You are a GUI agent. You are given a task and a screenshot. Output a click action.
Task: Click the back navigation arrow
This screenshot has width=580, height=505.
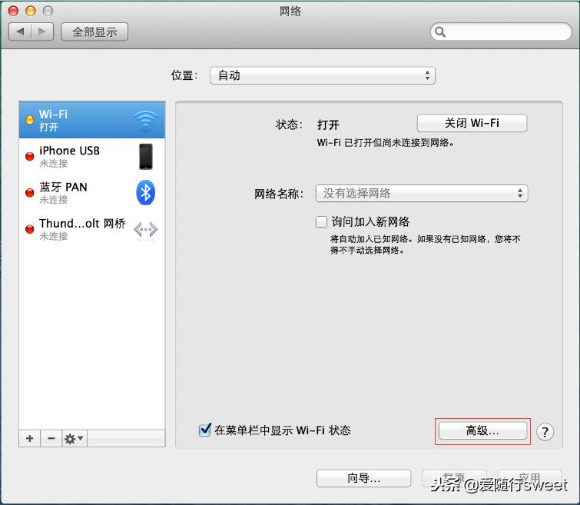[20, 32]
